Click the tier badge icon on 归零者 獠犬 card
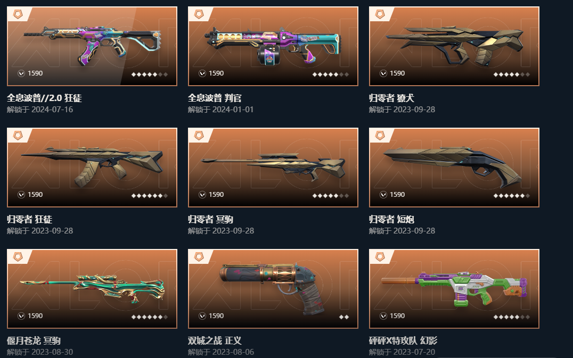573x358 pixels. 380,14
